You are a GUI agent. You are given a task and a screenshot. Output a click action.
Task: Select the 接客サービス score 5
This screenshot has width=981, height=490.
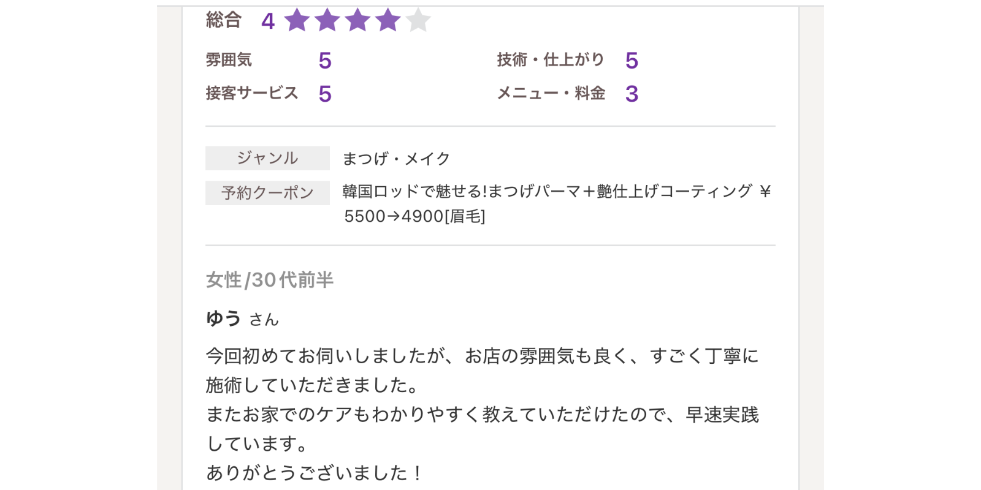tap(325, 94)
